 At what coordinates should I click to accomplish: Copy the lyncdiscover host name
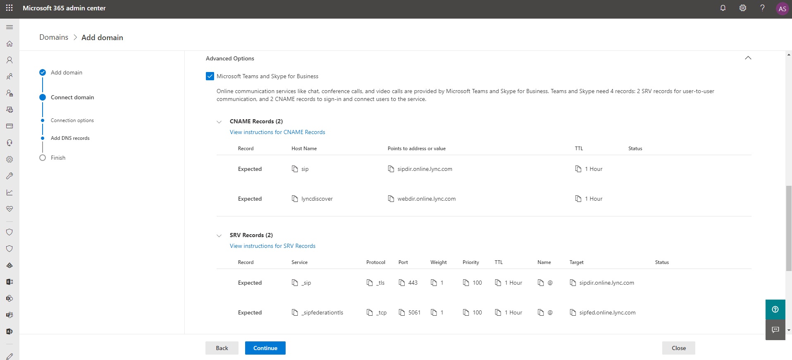[x=295, y=199]
